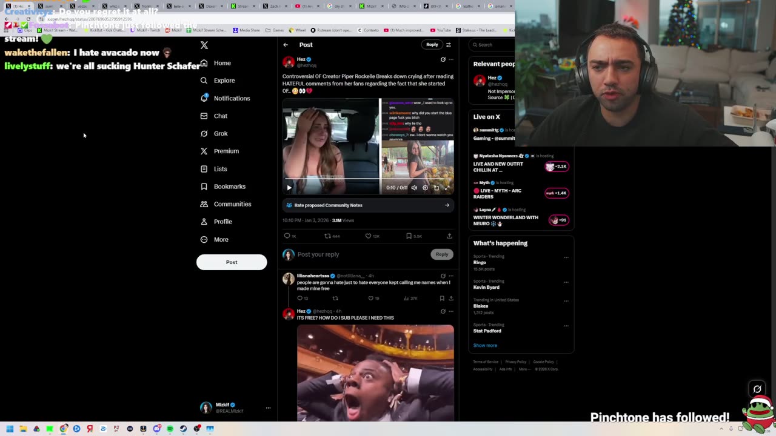The image size is (776, 436).
Task: Open the account menu next to Mizkif
Action: (x=268, y=408)
